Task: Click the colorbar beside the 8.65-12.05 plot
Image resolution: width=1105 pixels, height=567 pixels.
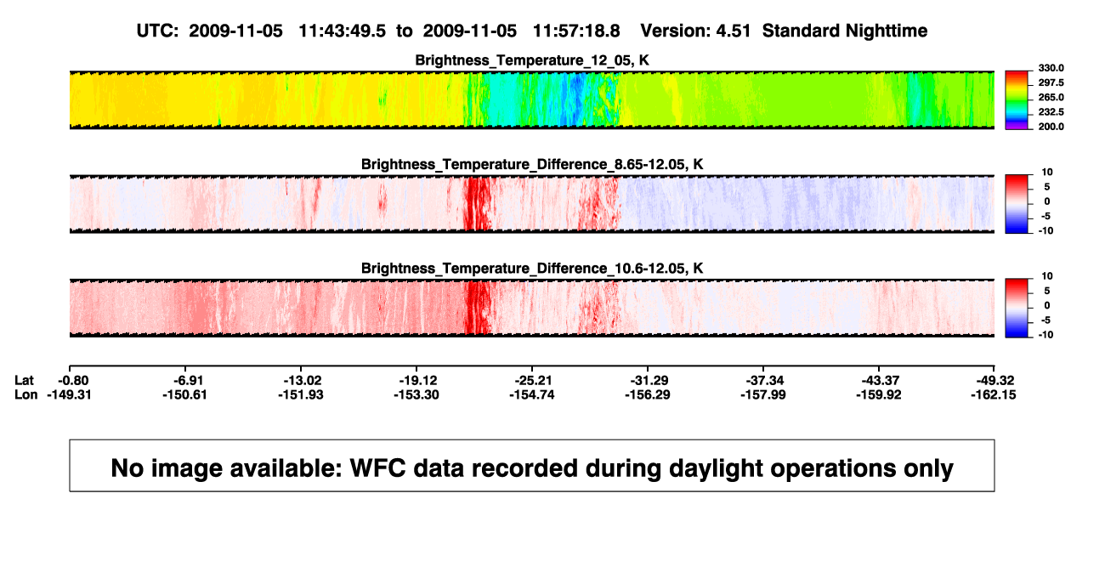Action: [x=1016, y=205]
